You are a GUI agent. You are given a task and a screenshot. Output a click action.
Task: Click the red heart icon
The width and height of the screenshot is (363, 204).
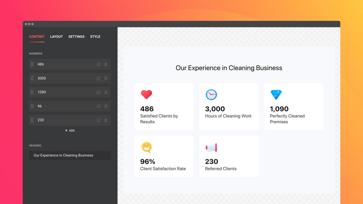[x=146, y=94]
